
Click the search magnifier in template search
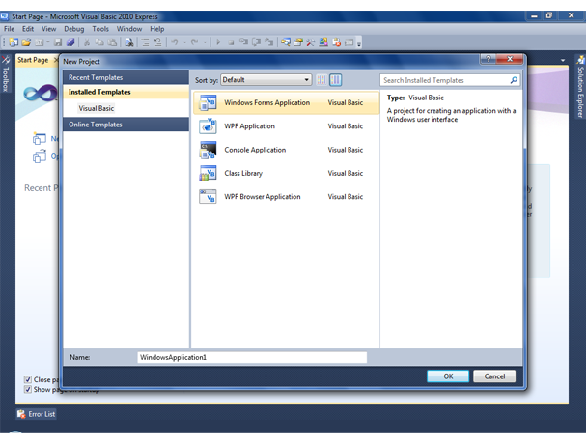click(514, 80)
